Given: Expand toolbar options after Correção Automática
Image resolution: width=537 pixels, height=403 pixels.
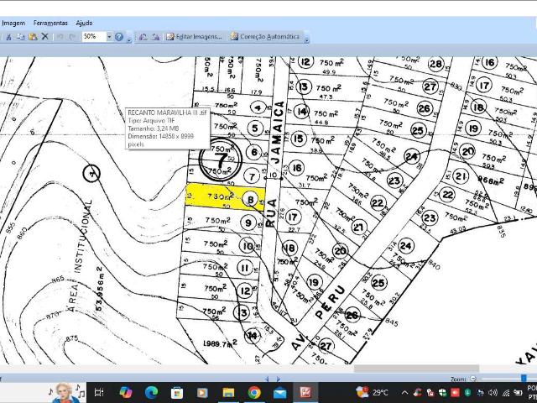Looking at the screenshot, I should 306,39.
